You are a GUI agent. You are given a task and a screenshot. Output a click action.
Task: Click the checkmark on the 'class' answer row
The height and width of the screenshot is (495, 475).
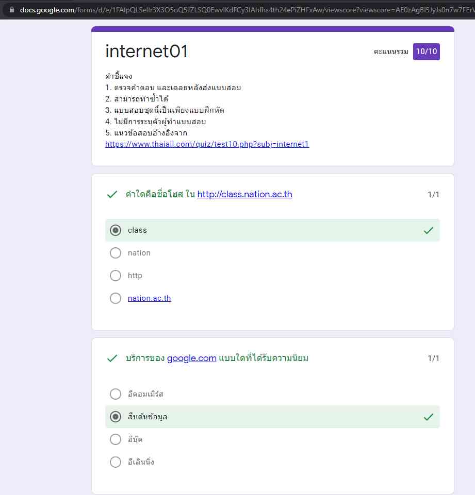pyautogui.click(x=428, y=231)
